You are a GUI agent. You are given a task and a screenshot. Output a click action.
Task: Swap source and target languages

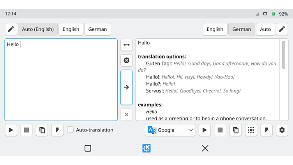pos(126,45)
